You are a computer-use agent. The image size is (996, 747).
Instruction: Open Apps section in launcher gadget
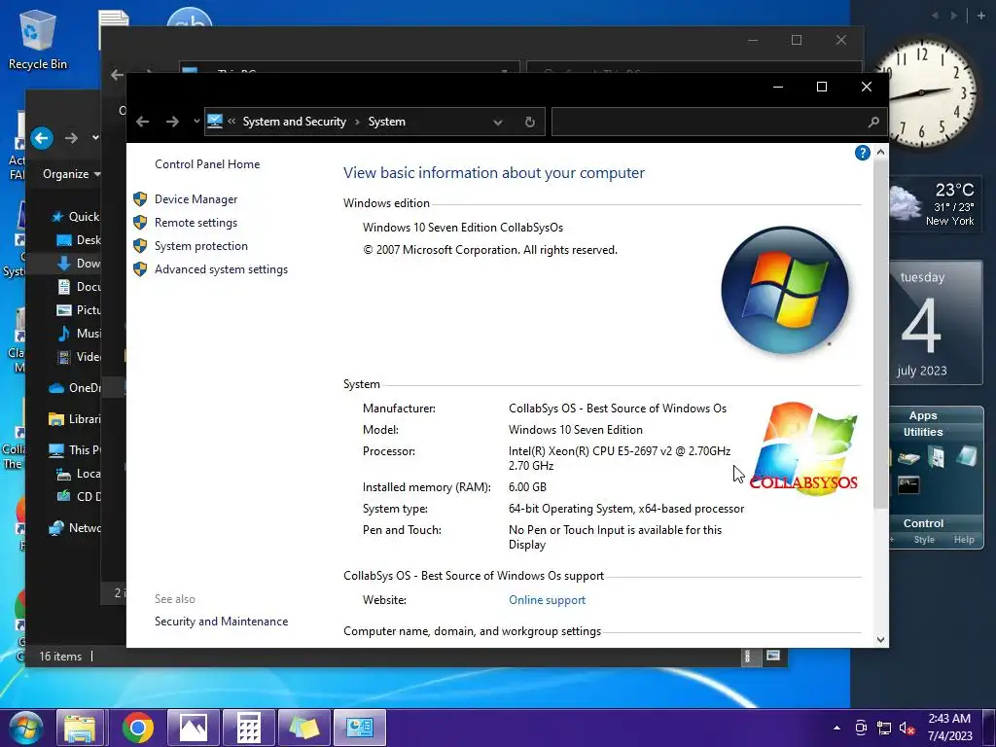click(x=923, y=415)
